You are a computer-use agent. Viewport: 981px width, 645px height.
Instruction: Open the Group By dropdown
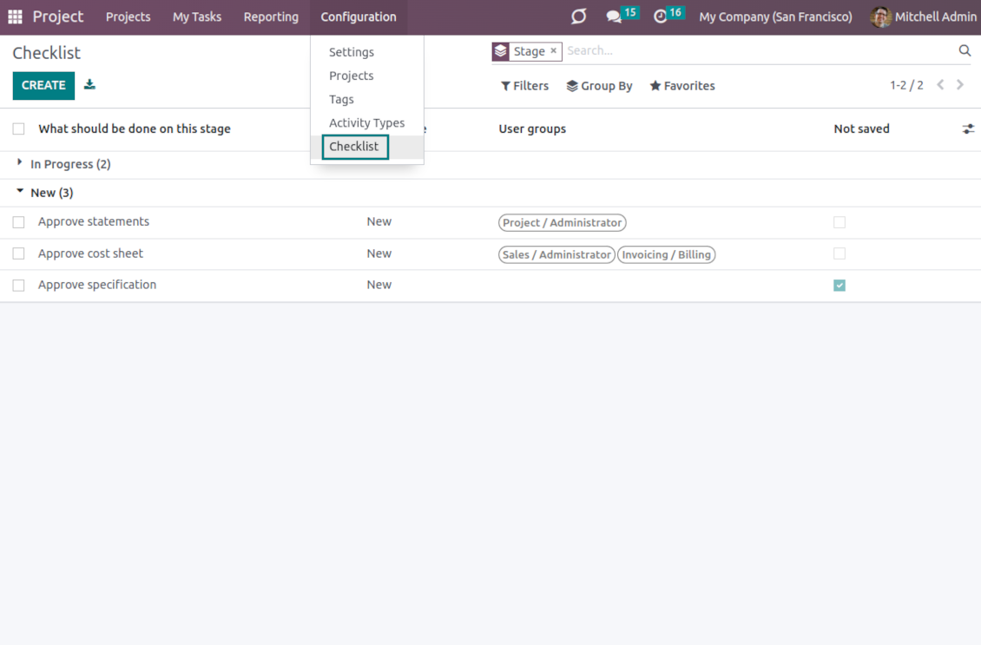pos(599,86)
